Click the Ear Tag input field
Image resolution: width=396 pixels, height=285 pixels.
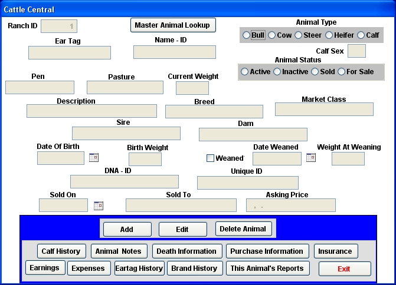[x=69, y=52]
